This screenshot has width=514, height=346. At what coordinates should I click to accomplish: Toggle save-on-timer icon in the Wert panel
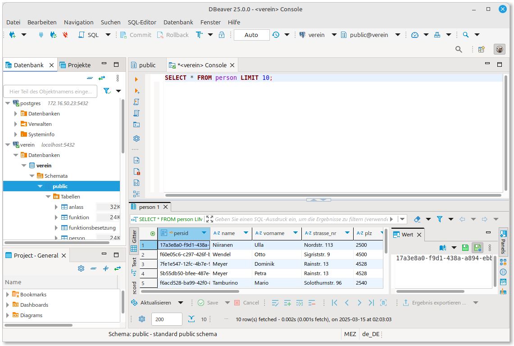[477, 247]
